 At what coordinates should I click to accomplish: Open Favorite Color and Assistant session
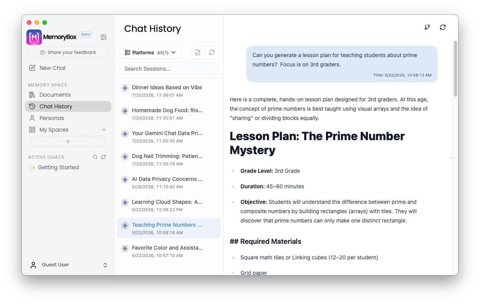169,251
